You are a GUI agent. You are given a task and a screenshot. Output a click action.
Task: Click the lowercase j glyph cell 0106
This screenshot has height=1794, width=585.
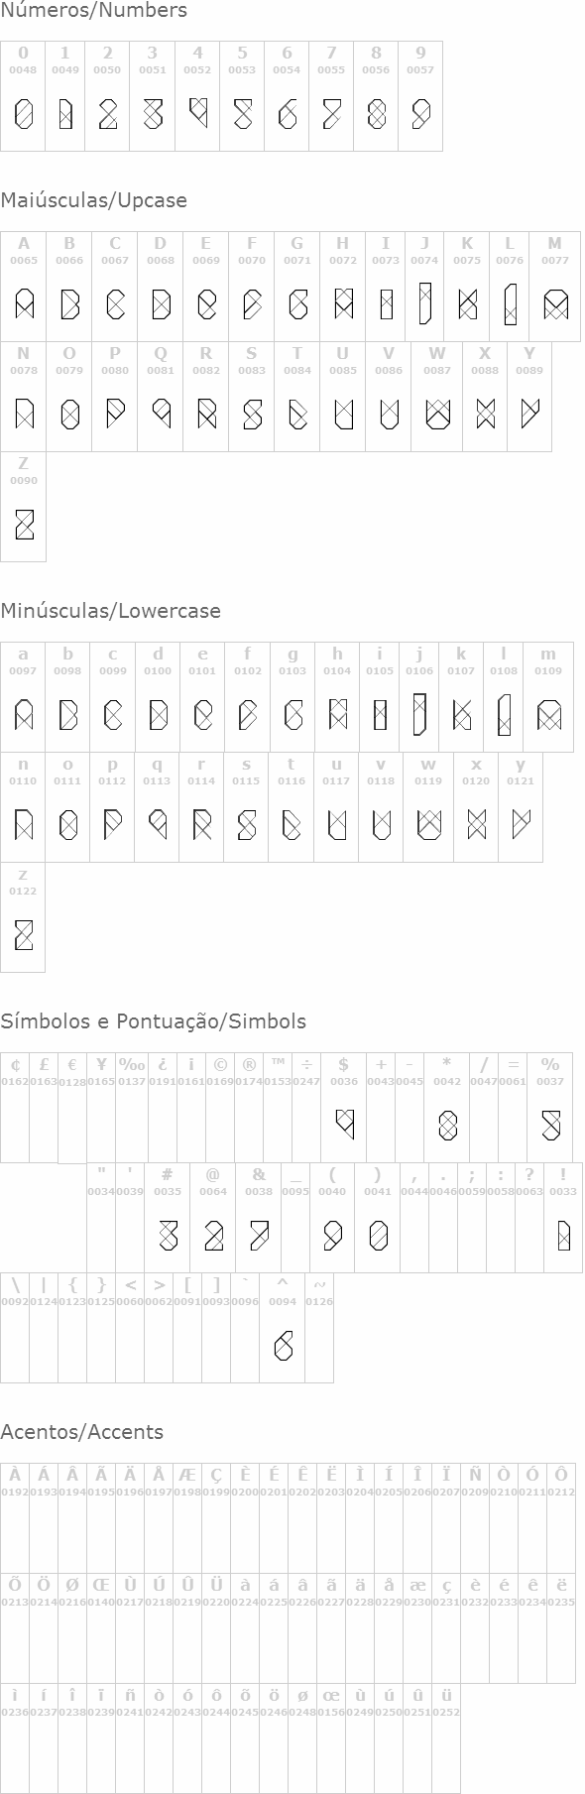[419, 697]
